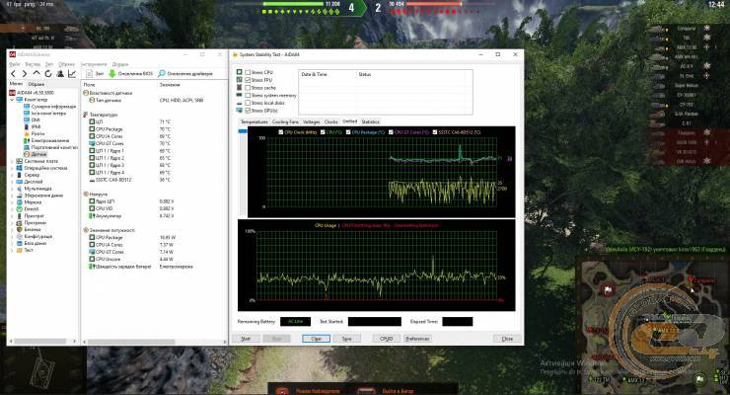The width and height of the screenshot is (730, 395).
Task: Expand the Мультимедіа tree node
Action: (x=12, y=189)
